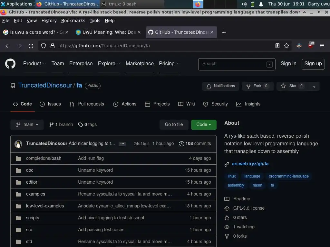Open the Pull requests repository tab
Image resolution: width=330 pixels, height=247 pixels.
point(87,104)
